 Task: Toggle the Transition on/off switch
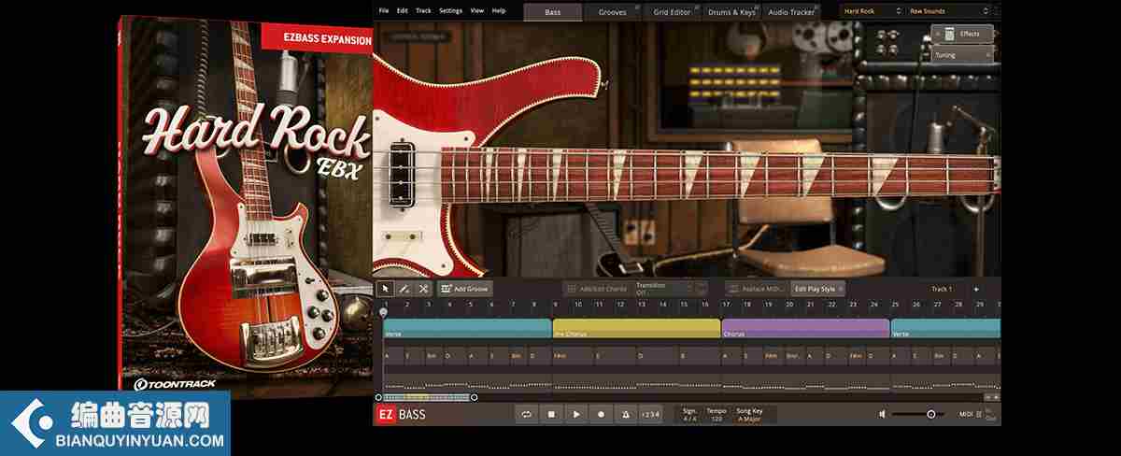(702, 289)
